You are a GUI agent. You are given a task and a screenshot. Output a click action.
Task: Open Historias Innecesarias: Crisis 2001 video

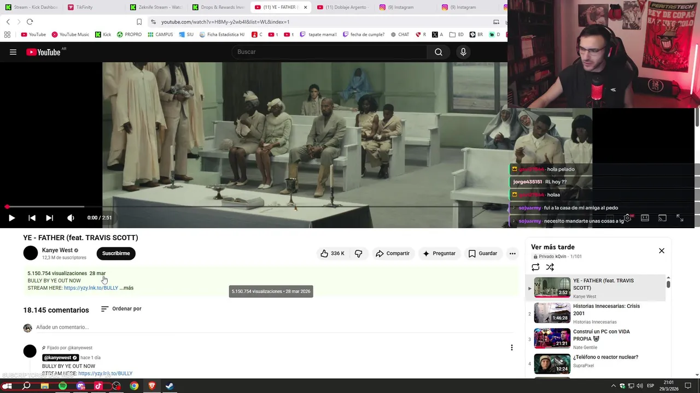point(595,314)
